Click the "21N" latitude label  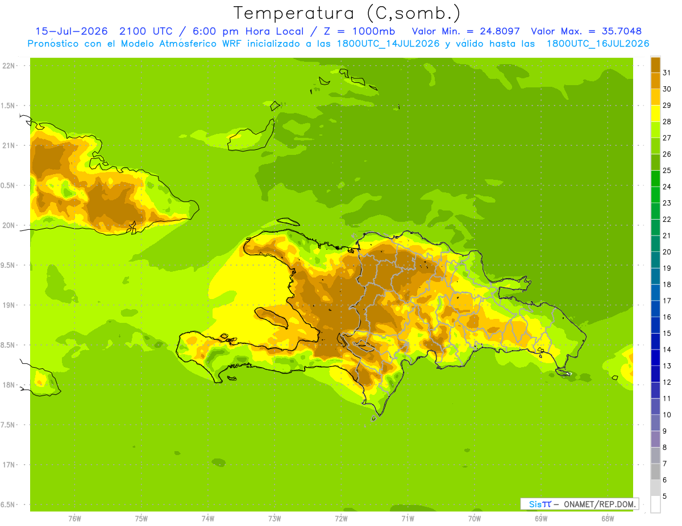point(9,146)
